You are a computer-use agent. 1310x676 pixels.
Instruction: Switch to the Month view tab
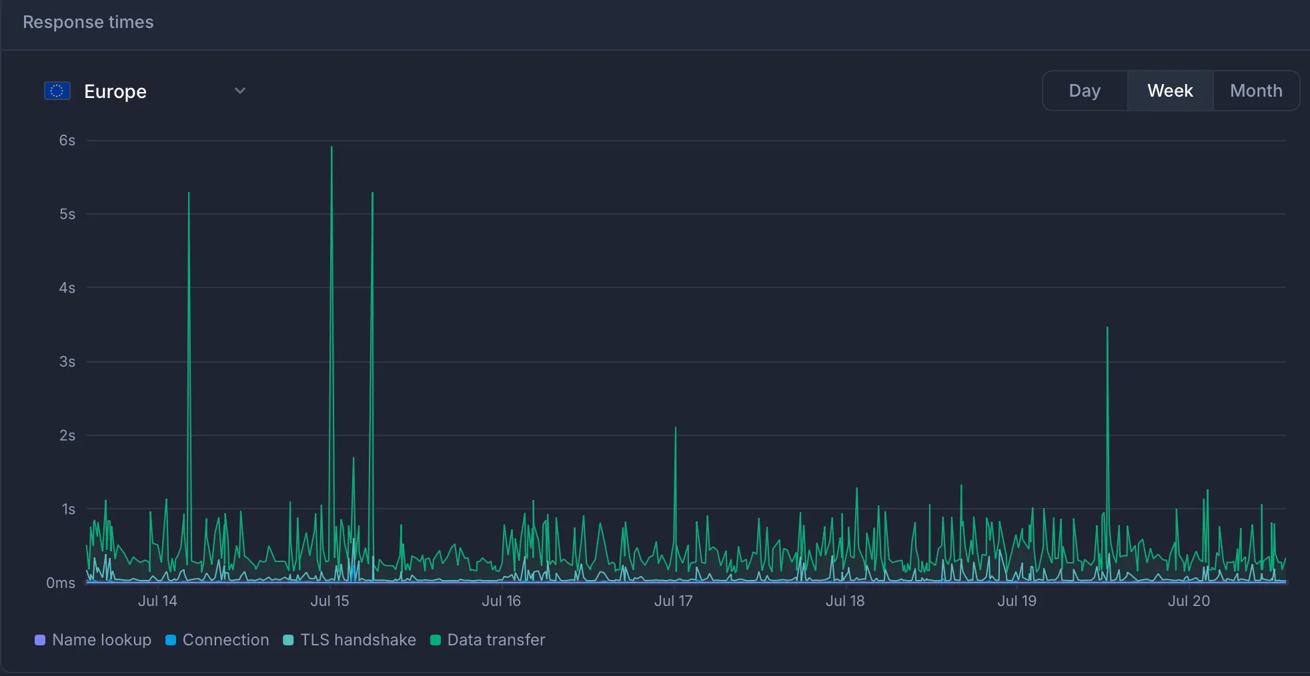click(1256, 91)
